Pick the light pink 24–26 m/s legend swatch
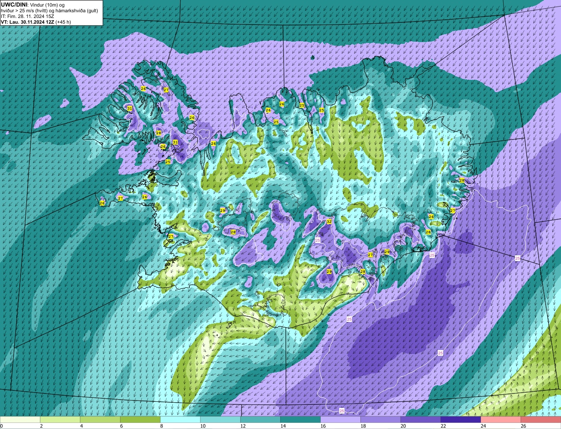 [x=501, y=419]
